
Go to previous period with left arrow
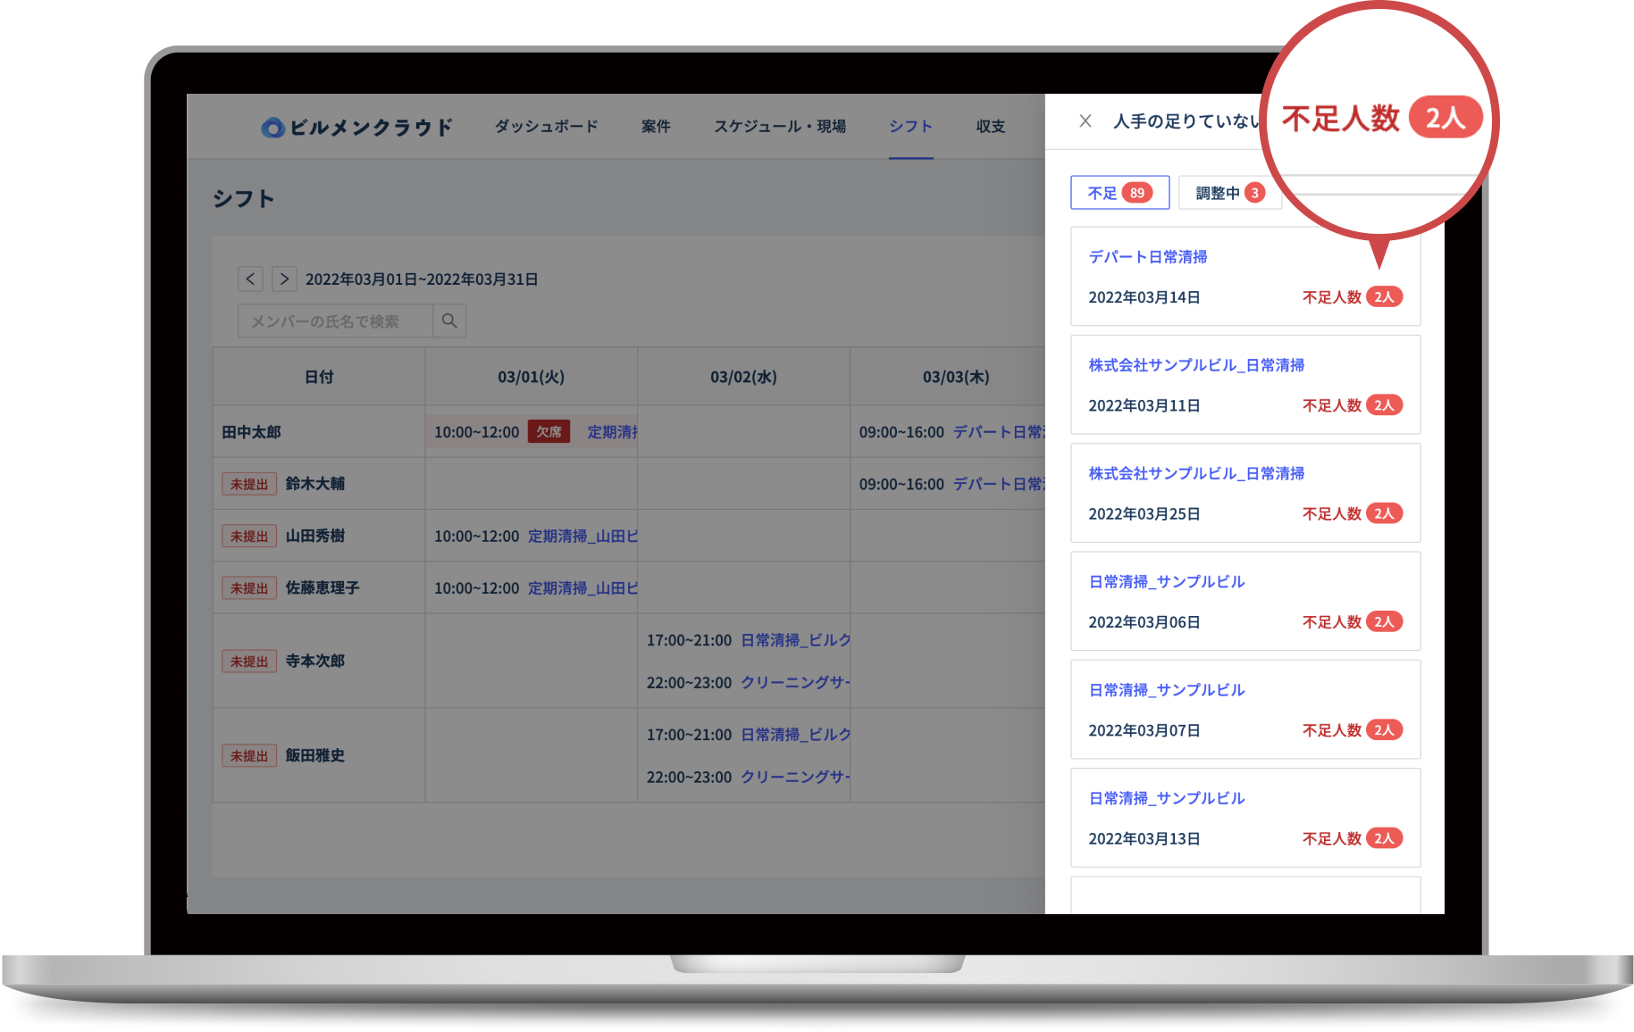click(x=250, y=279)
